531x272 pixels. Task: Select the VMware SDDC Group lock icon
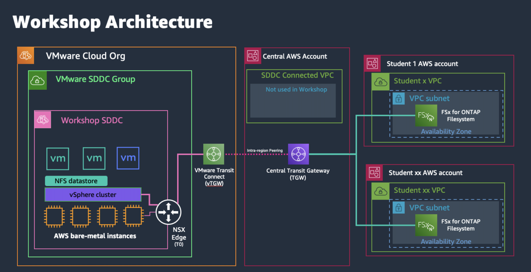pyautogui.click(x=37, y=81)
